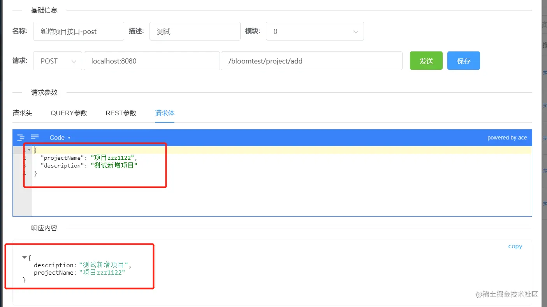Click the "测试新增项目" value in the request body
This screenshot has height=307, width=547.
(x=114, y=166)
